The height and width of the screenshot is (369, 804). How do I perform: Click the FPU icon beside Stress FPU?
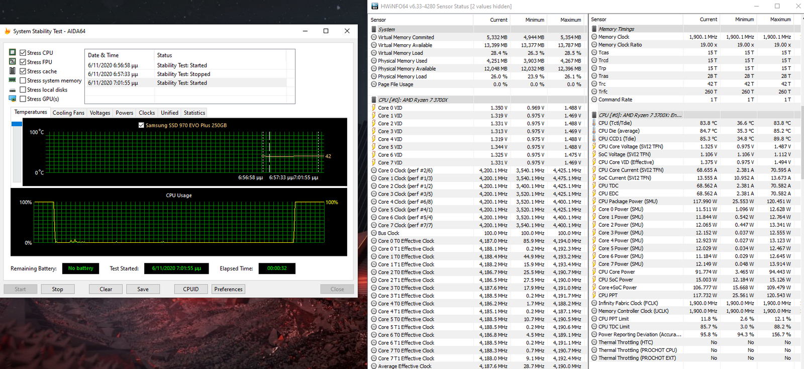13,61
